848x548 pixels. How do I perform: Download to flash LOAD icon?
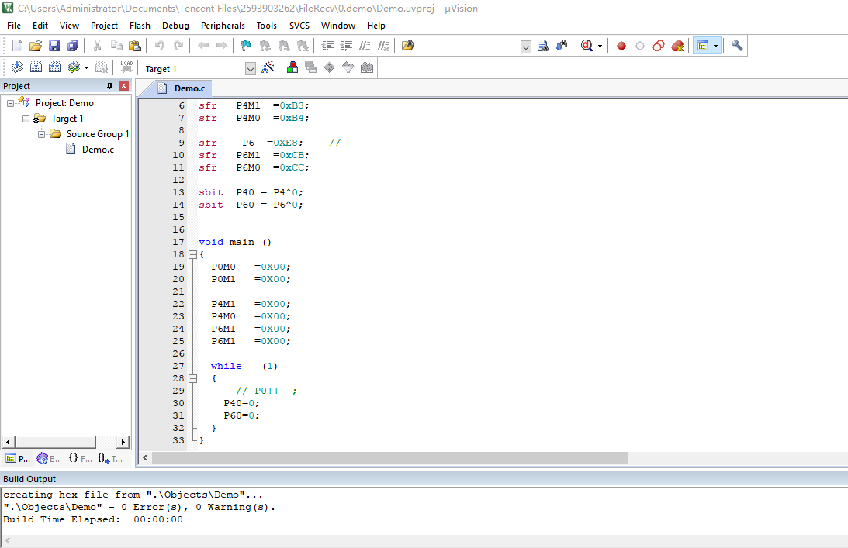click(x=126, y=67)
